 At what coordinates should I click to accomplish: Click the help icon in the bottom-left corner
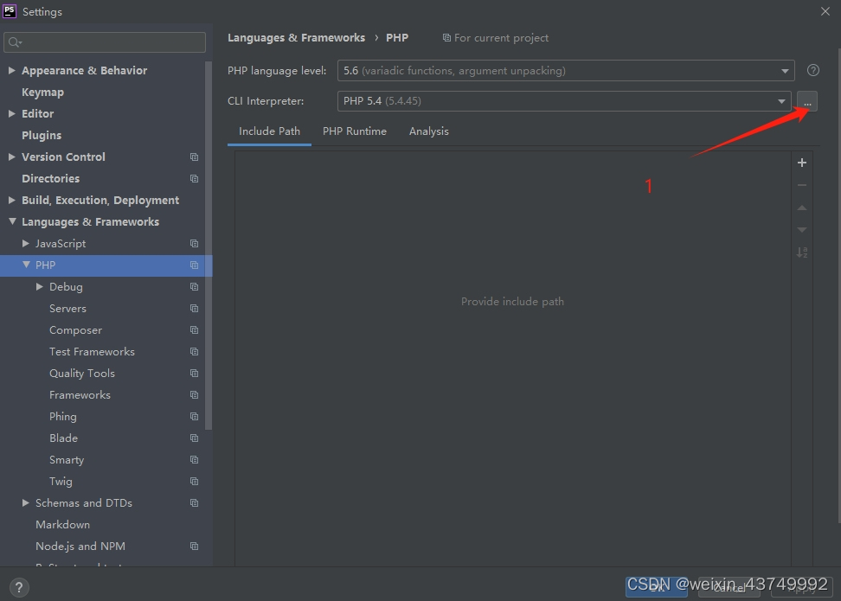click(18, 588)
